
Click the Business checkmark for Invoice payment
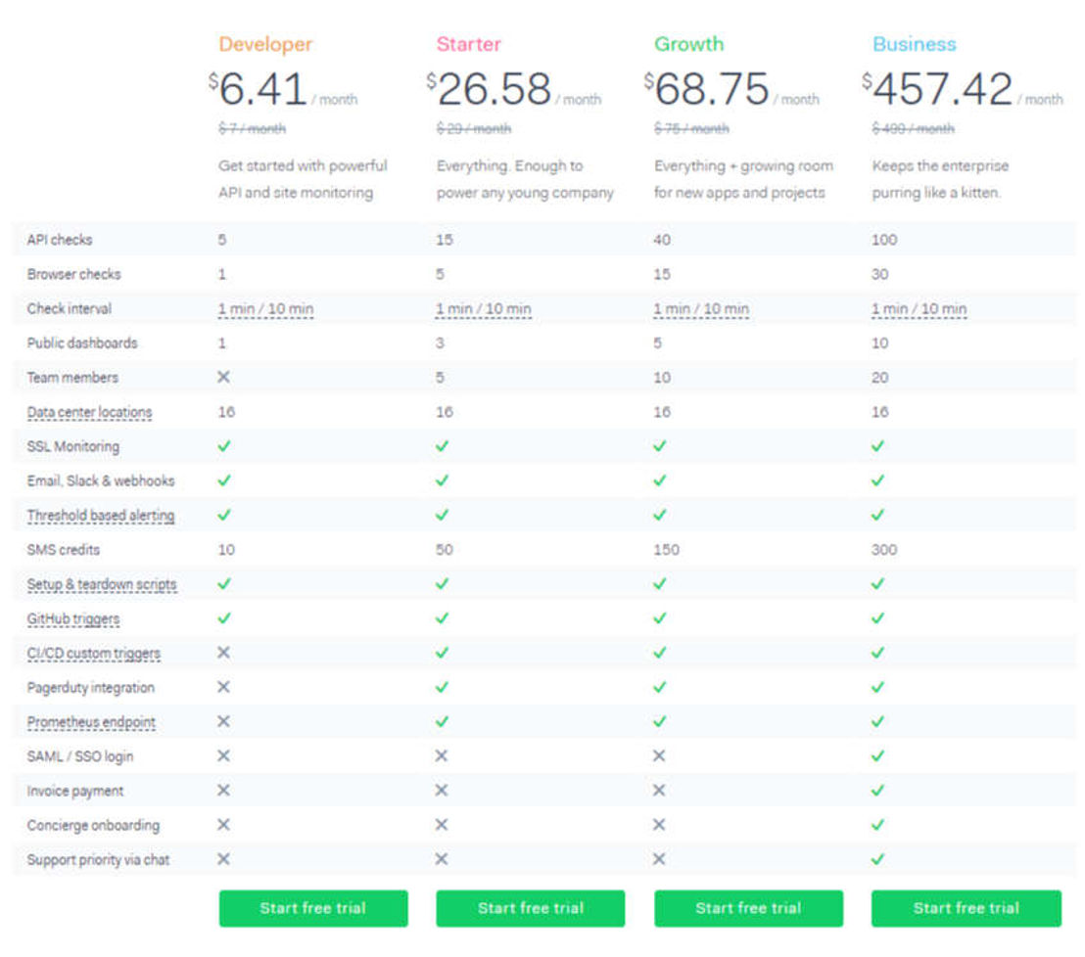(877, 791)
